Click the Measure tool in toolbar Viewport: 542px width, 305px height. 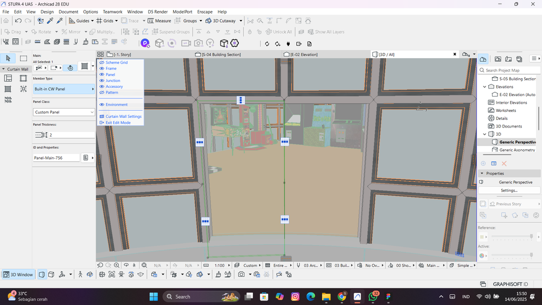(160, 21)
